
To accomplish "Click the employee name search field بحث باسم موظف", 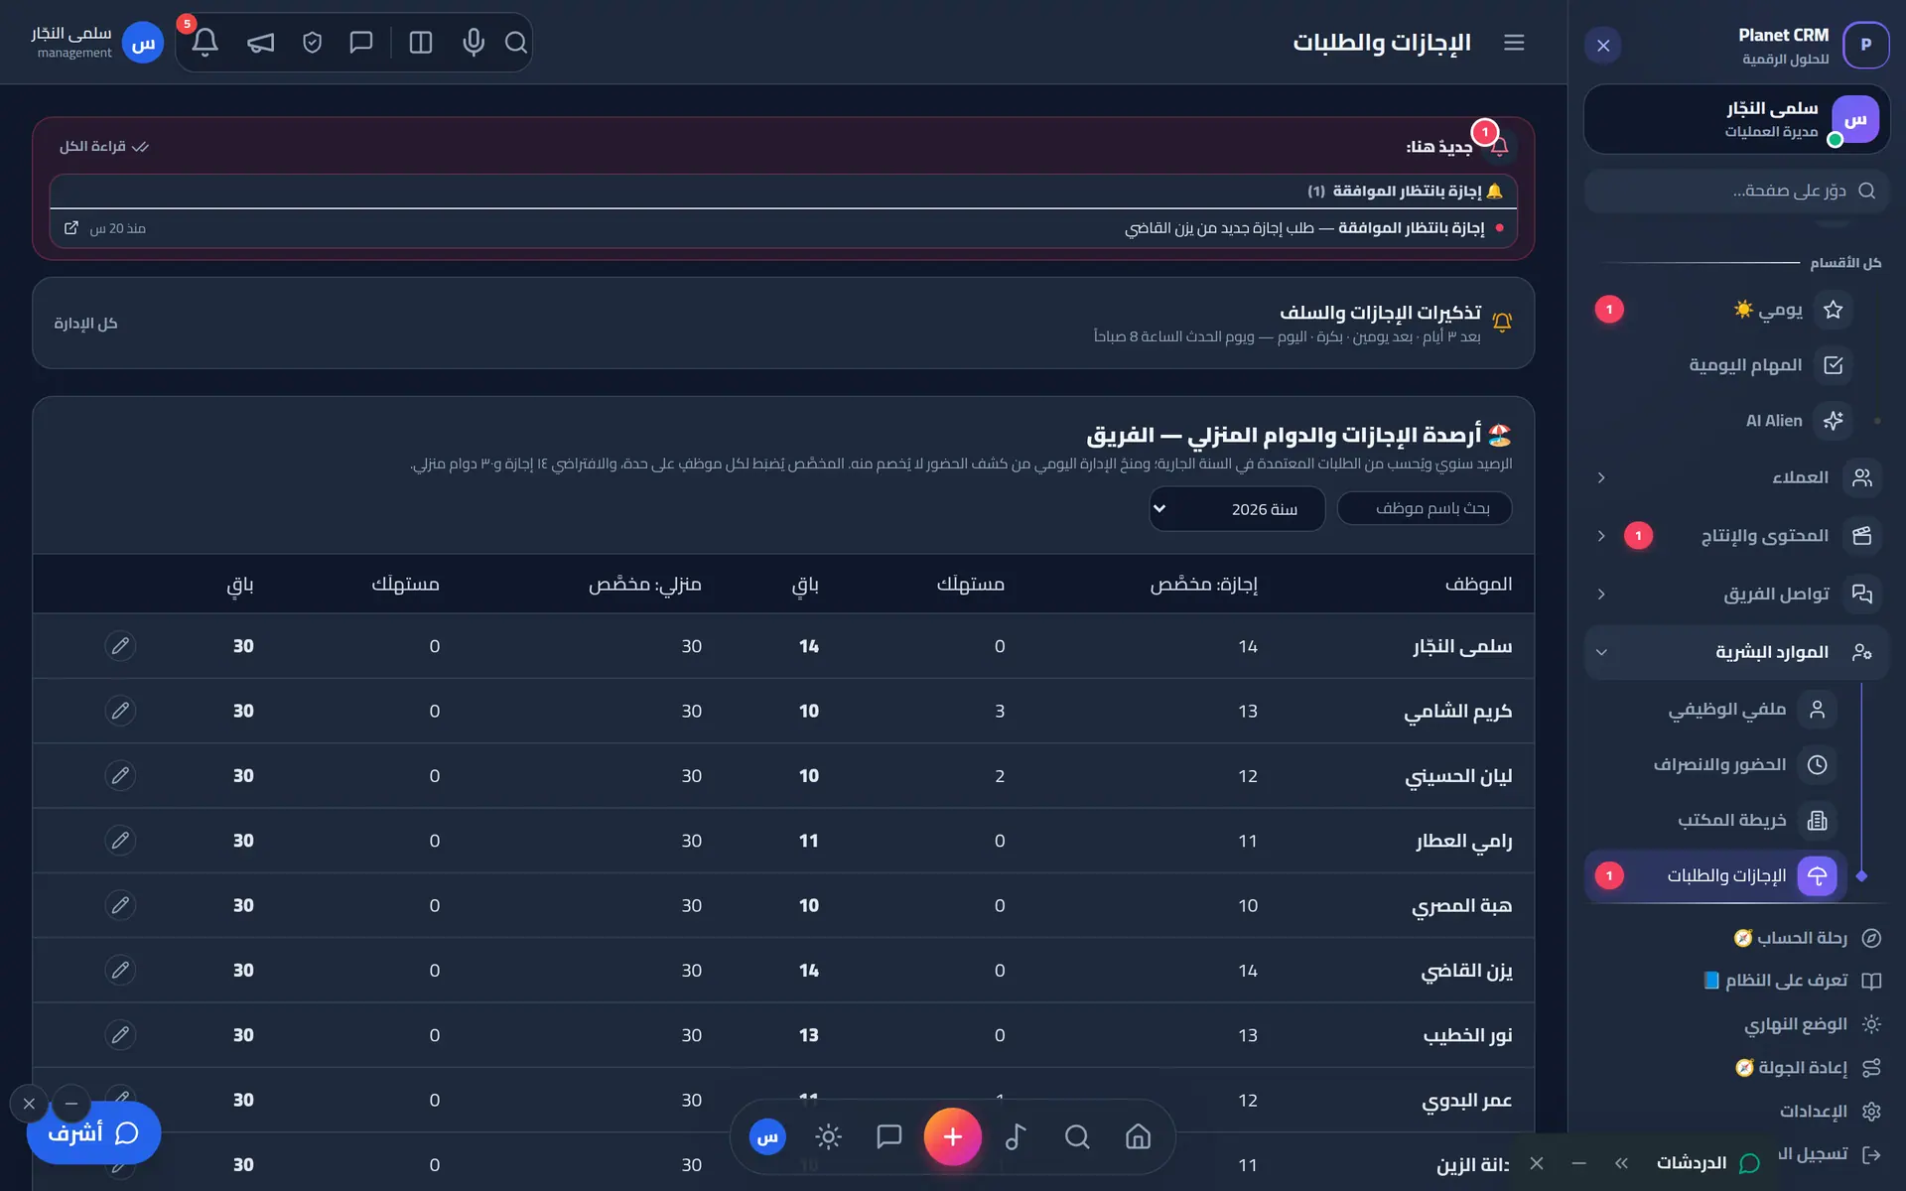I will 1425,508.
